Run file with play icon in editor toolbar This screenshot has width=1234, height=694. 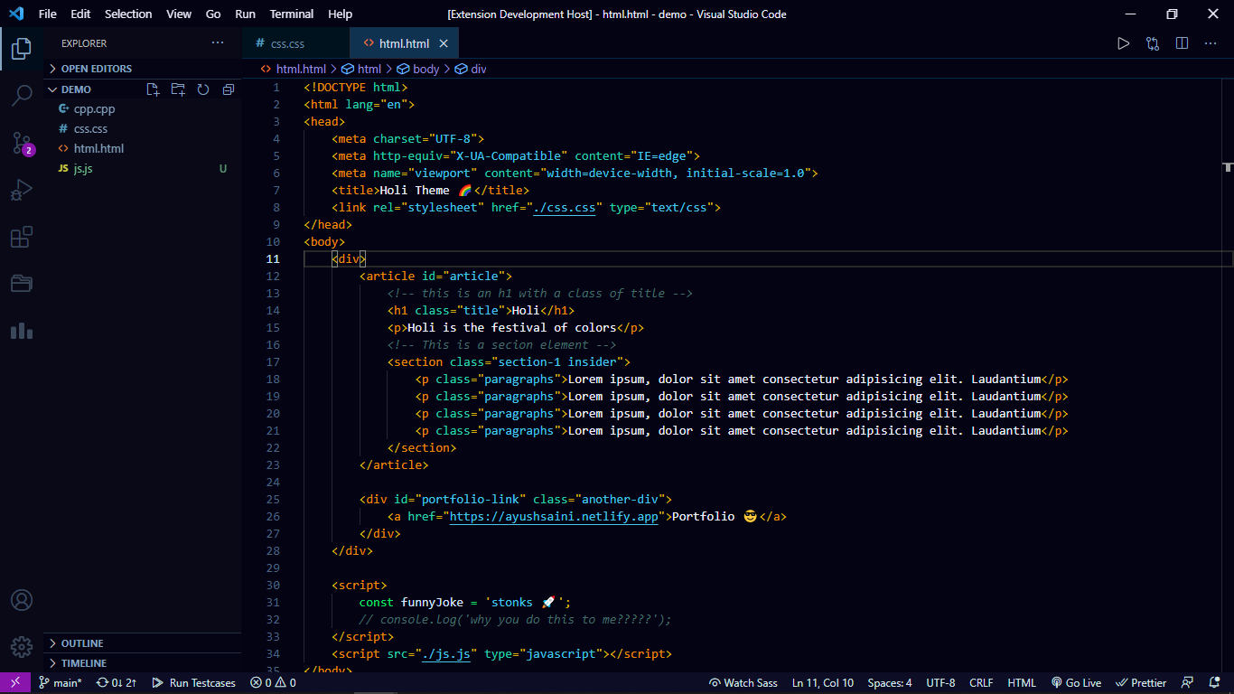1123,43
